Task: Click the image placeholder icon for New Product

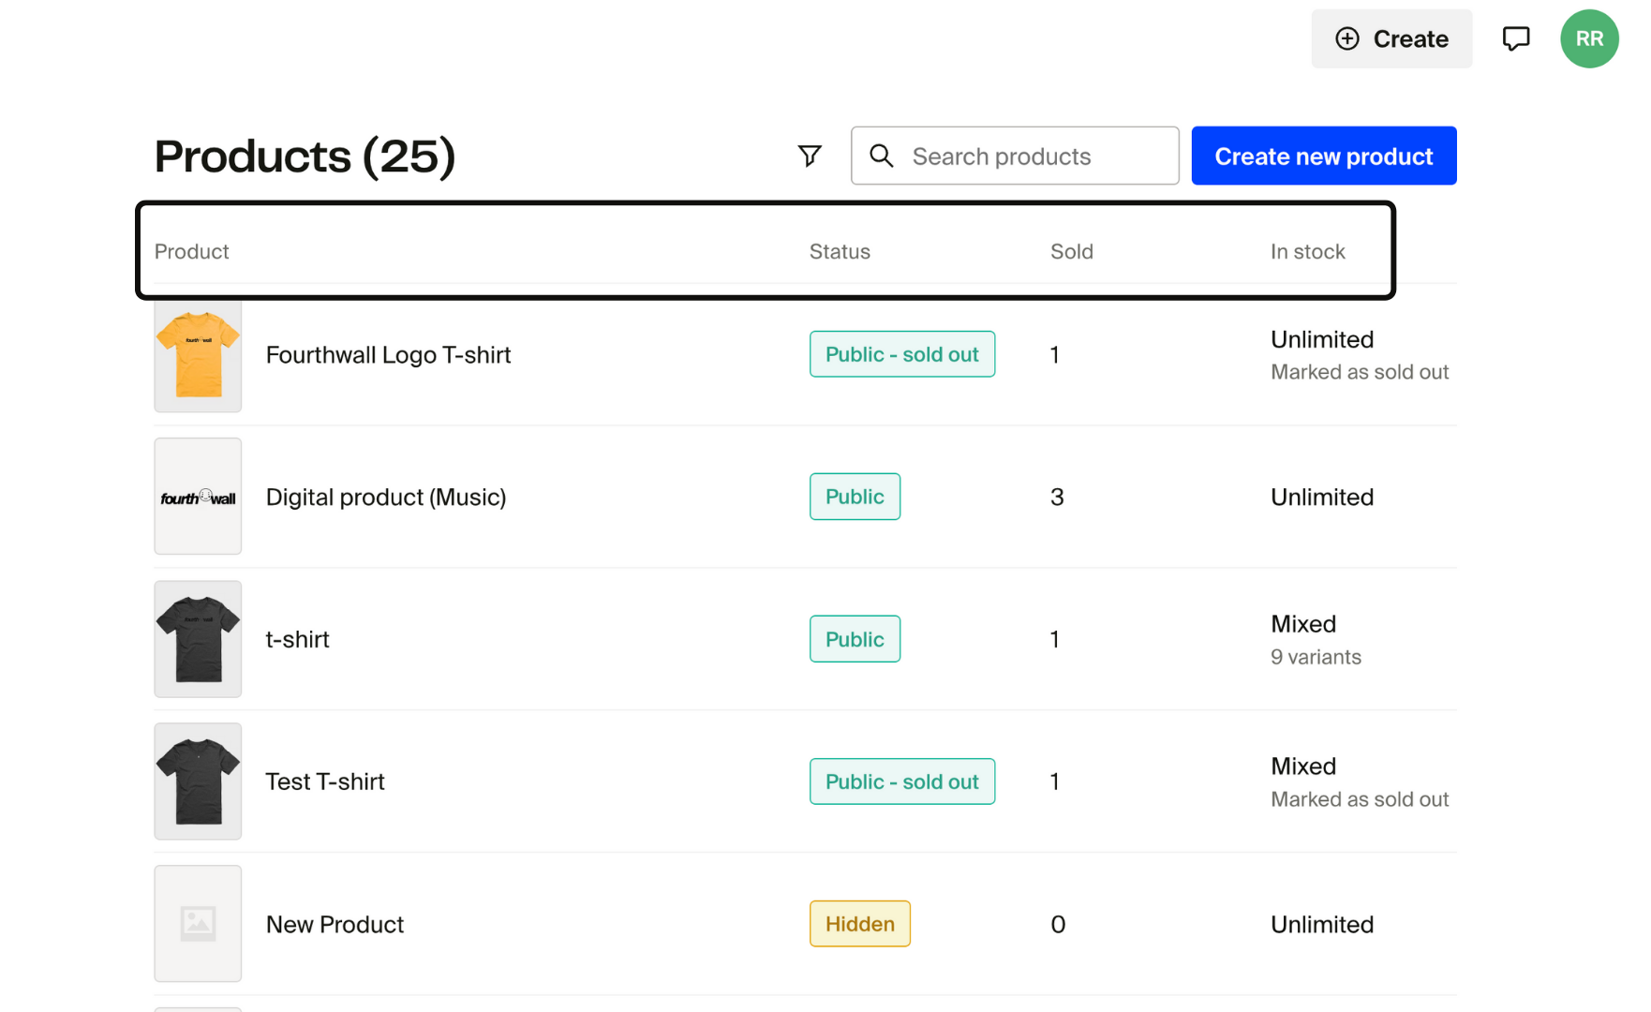Action: [197, 923]
